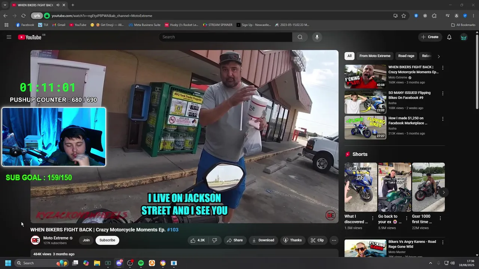Go to the YouTube home logo

(30, 37)
